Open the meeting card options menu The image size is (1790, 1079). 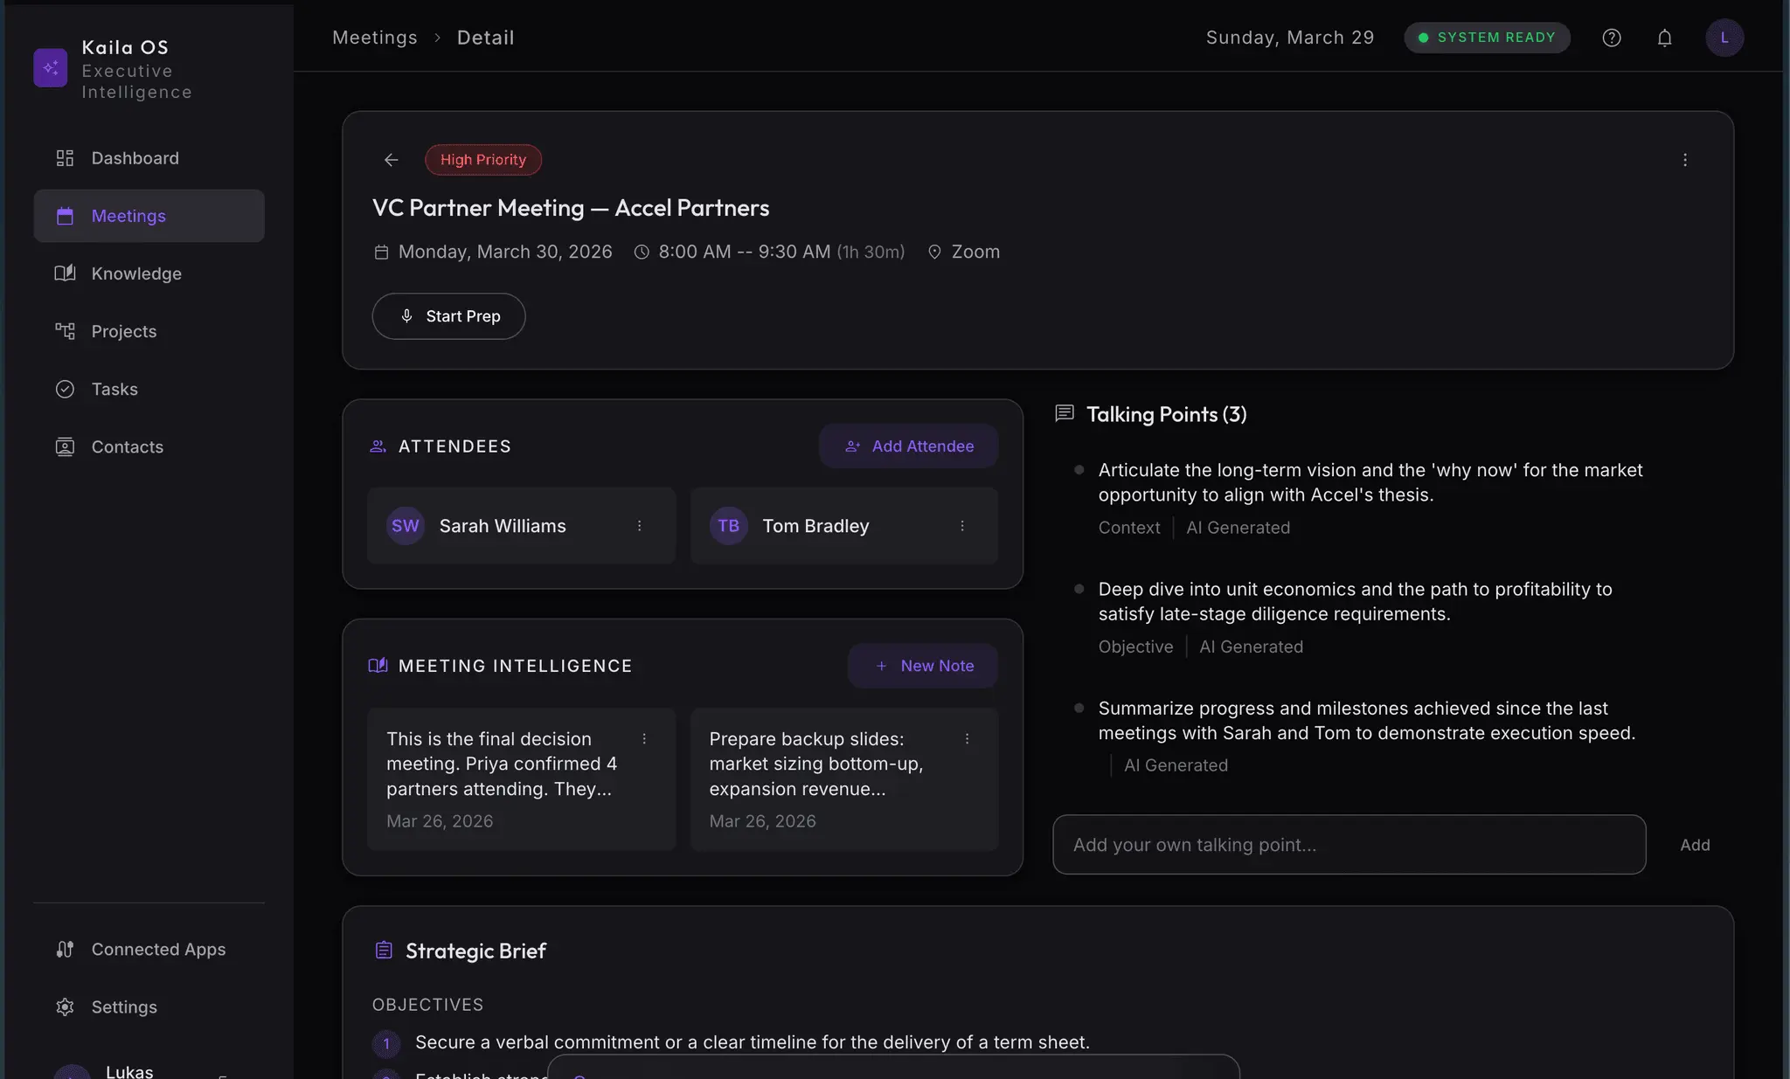click(1685, 160)
